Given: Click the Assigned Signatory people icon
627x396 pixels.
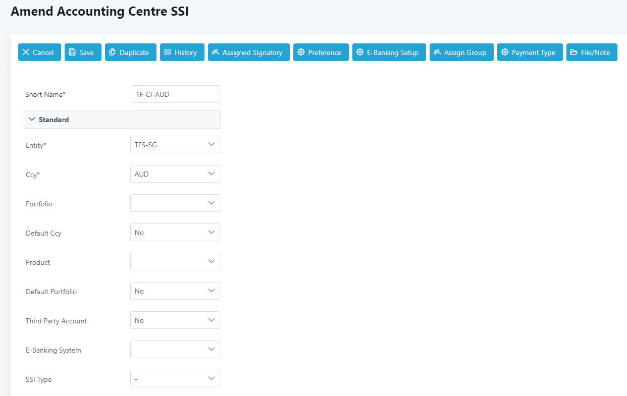Looking at the screenshot, I should (216, 52).
